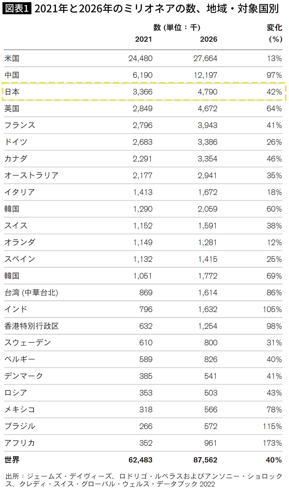This screenshot has height=492, width=289.
Task: Select the 米国 row label
Action: [x=12, y=58]
